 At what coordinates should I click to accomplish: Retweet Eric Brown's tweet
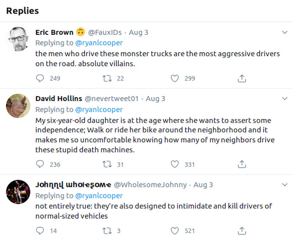click(107, 79)
